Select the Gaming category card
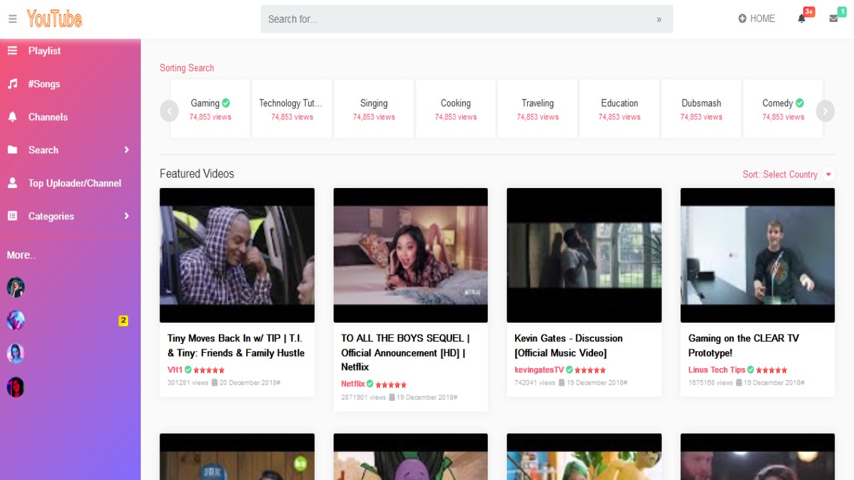 click(210, 109)
